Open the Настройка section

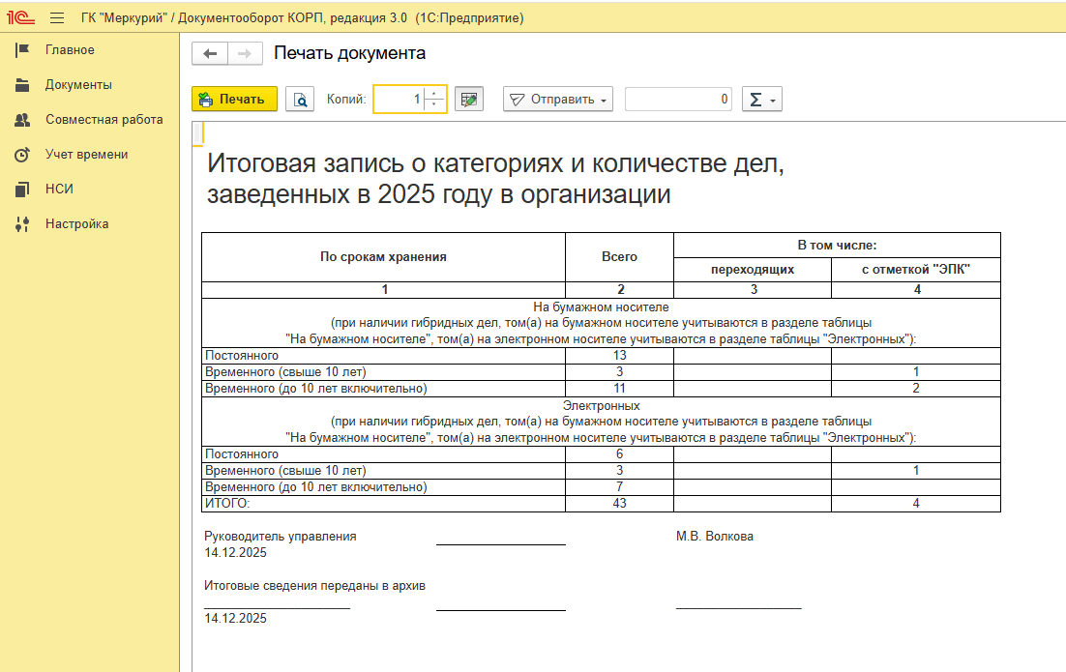click(76, 224)
